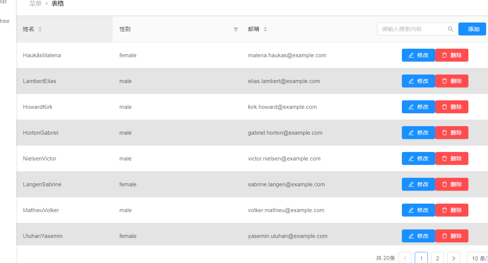The width and height of the screenshot is (488, 263).
Task: Open the 性别 filter dropdown panel
Action: coord(235,29)
